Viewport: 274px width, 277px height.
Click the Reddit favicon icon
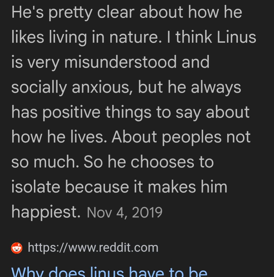17,248
